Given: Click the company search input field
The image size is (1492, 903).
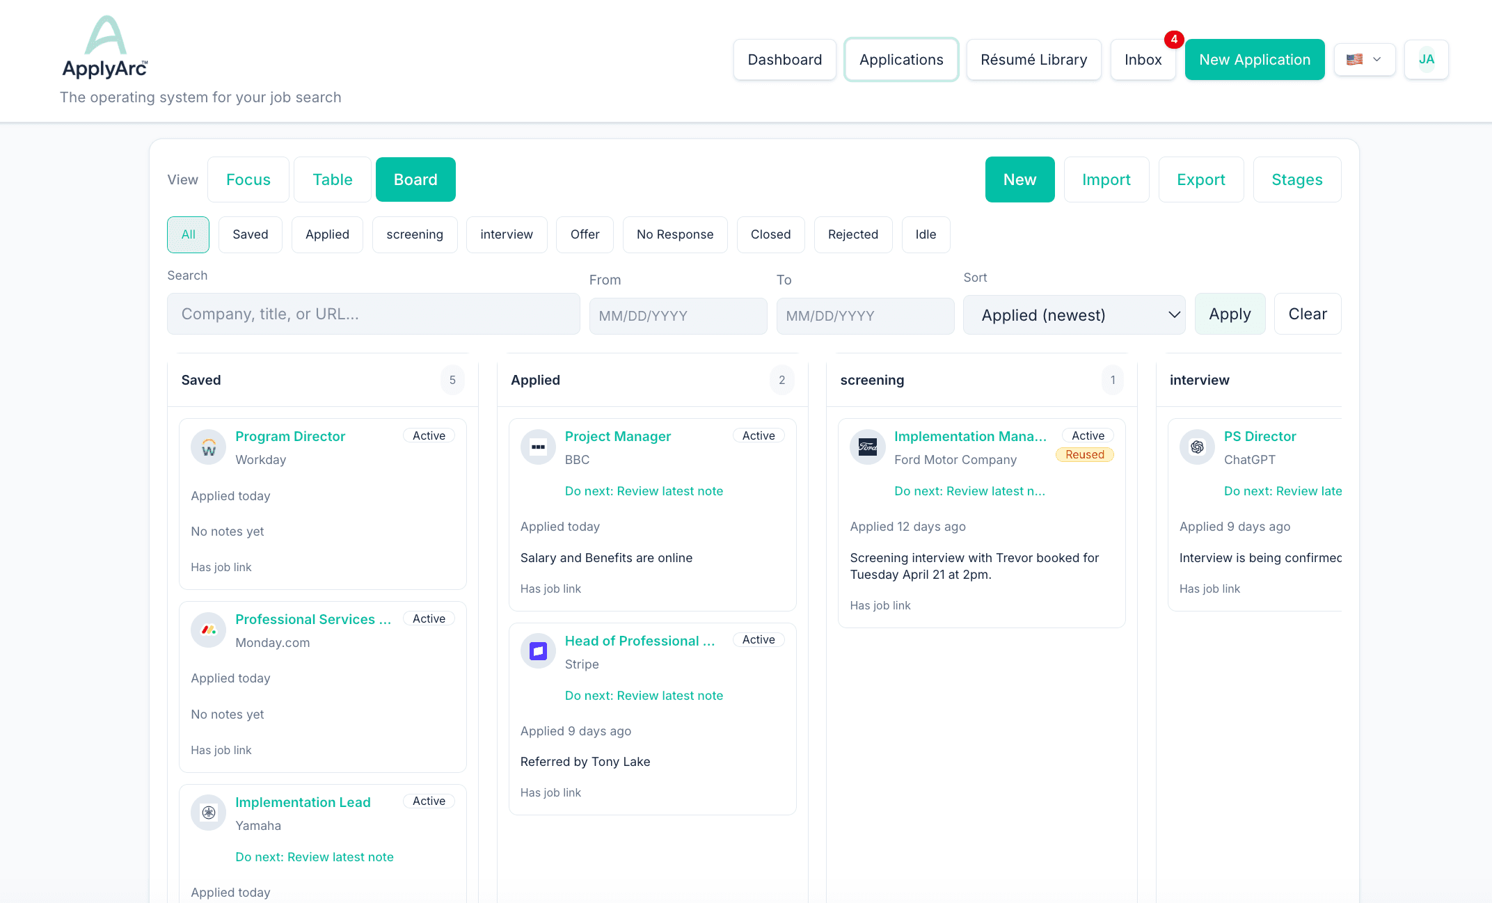Looking at the screenshot, I should click(373, 314).
